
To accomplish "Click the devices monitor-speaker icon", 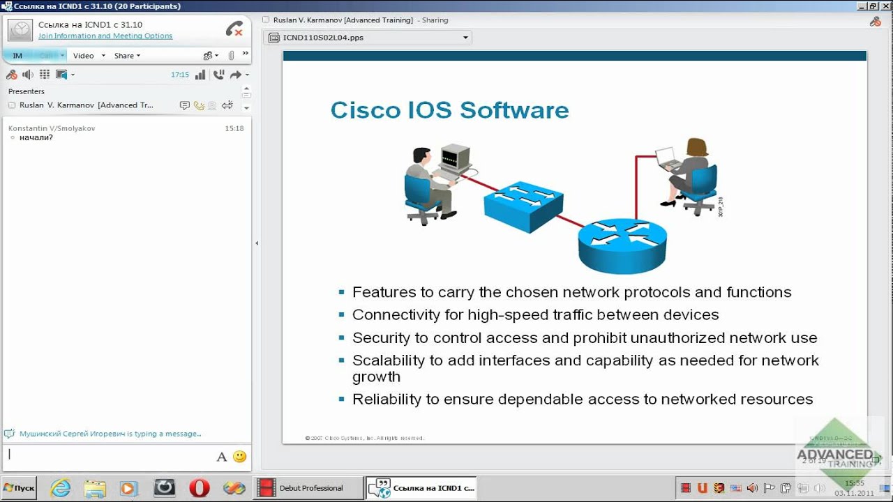I will [x=61, y=75].
